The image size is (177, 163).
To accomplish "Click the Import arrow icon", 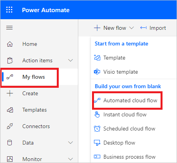I will click(x=143, y=28).
